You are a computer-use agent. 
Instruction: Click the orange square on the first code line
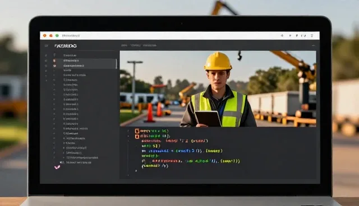coord(137,131)
